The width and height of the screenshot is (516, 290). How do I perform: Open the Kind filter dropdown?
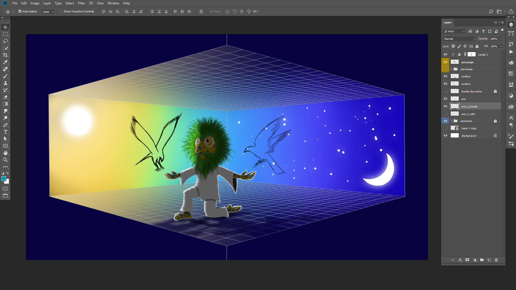click(454, 31)
